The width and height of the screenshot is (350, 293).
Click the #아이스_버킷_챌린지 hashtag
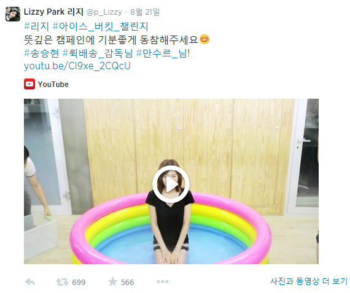pyautogui.click(x=101, y=26)
